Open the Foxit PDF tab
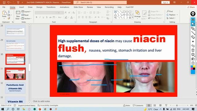The width and height of the screenshot is (197, 111). pyautogui.click(x=130, y=7)
